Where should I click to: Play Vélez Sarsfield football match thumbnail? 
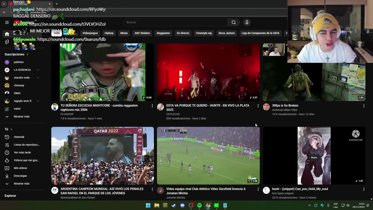pos(208,156)
